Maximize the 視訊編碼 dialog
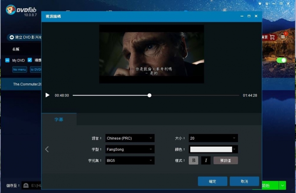296x193 pixels. tap(249, 16)
